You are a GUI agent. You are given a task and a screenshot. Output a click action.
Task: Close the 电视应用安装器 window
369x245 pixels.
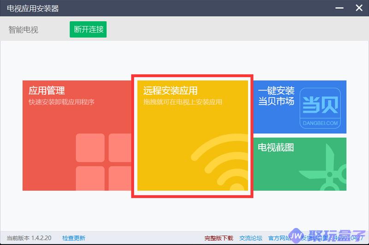[359, 8]
